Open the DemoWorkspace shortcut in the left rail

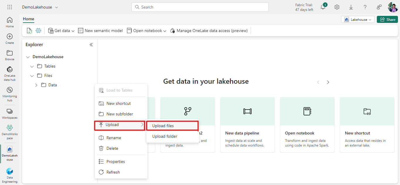tap(10, 132)
